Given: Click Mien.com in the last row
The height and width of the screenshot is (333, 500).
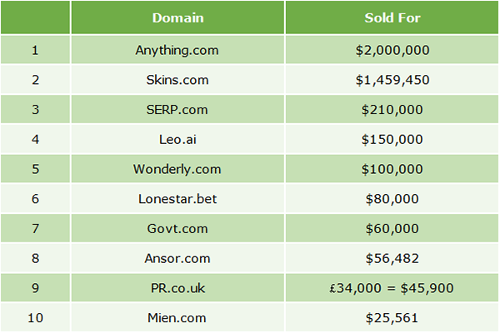Looking at the screenshot, I should tap(177, 317).
